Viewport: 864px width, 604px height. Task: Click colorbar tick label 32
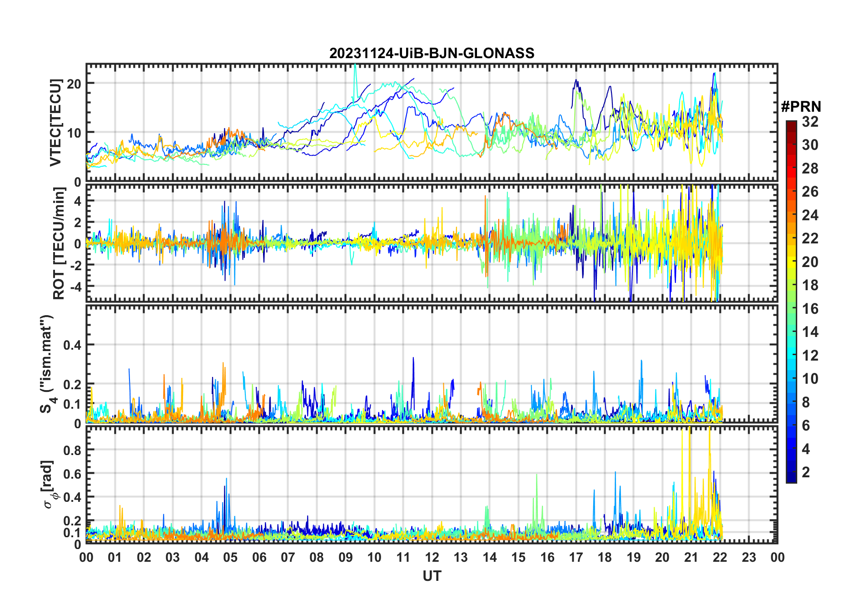[810, 122]
